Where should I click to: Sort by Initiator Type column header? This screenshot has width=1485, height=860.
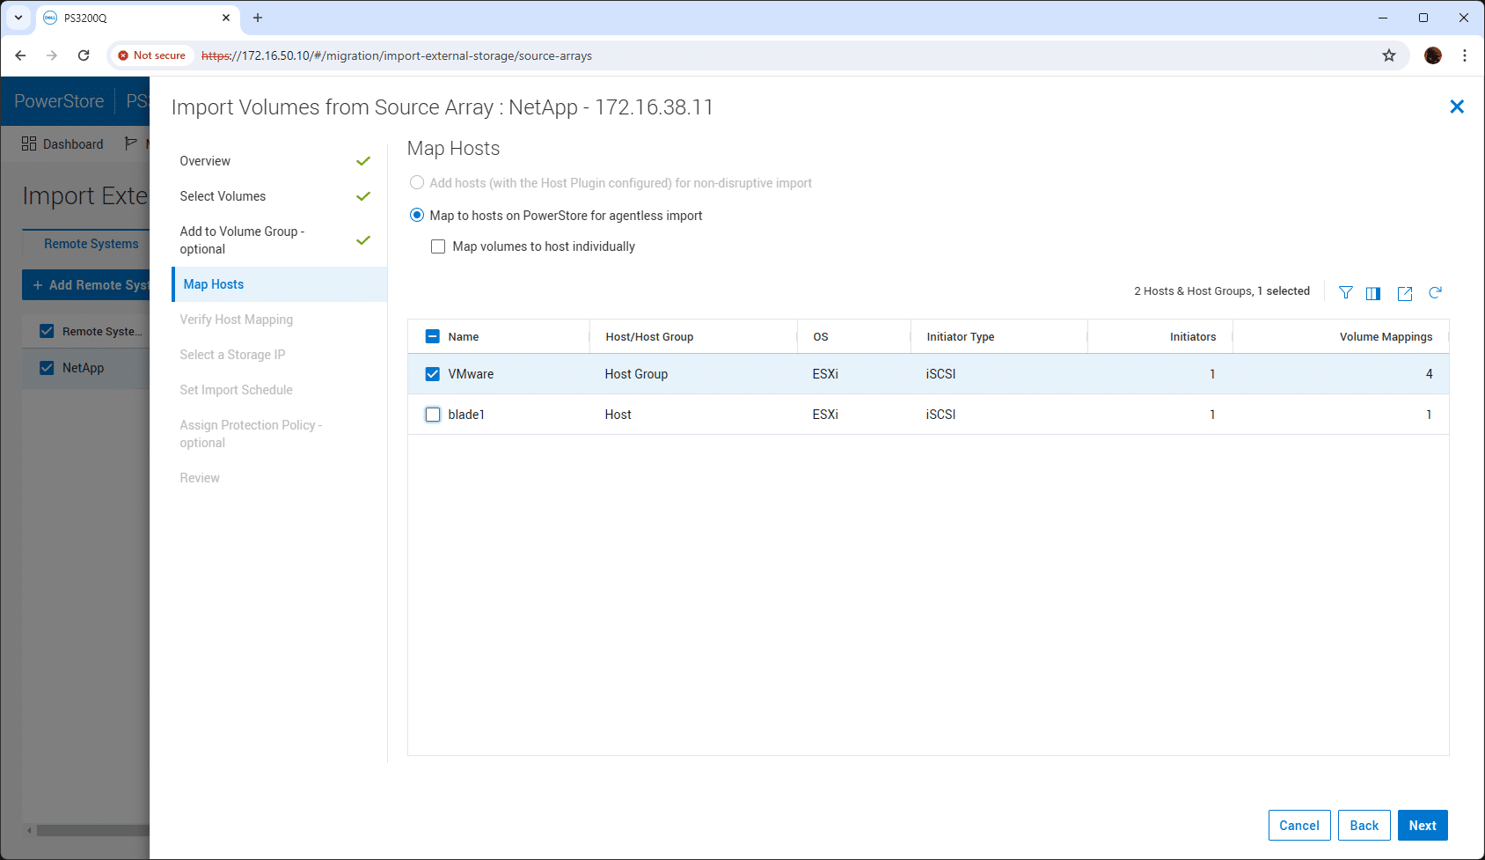(x=960, y=337)
